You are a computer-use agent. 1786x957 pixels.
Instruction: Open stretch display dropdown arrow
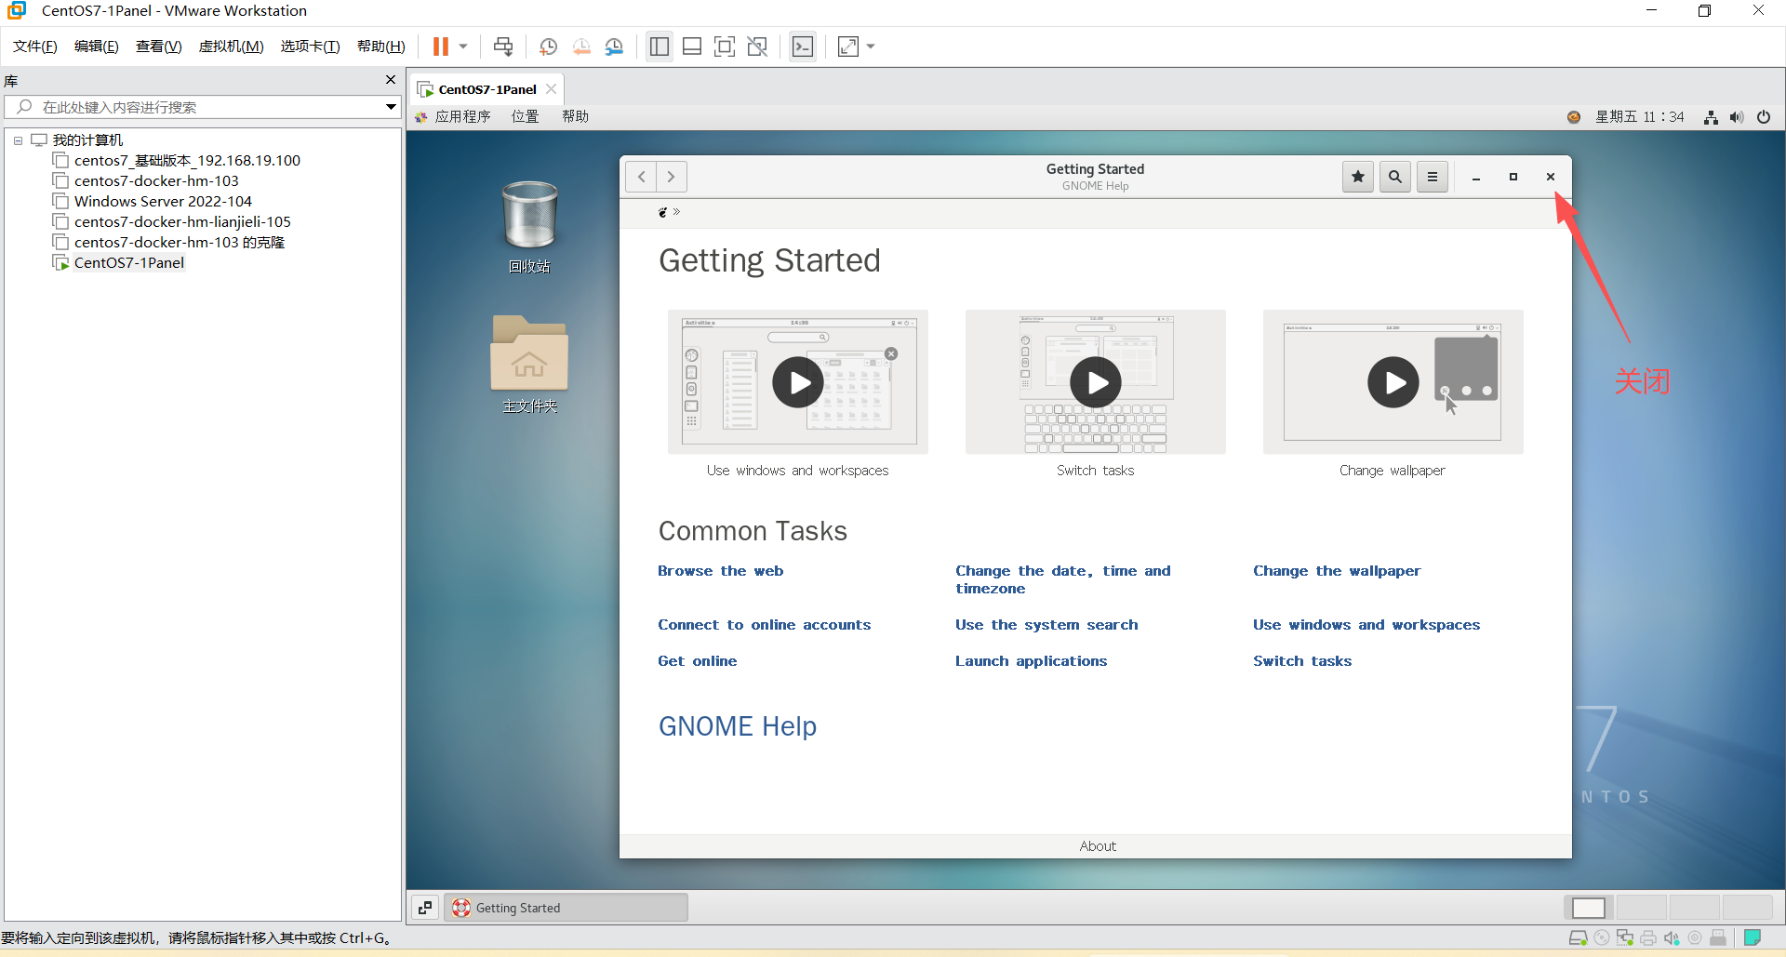coord(871,47)
